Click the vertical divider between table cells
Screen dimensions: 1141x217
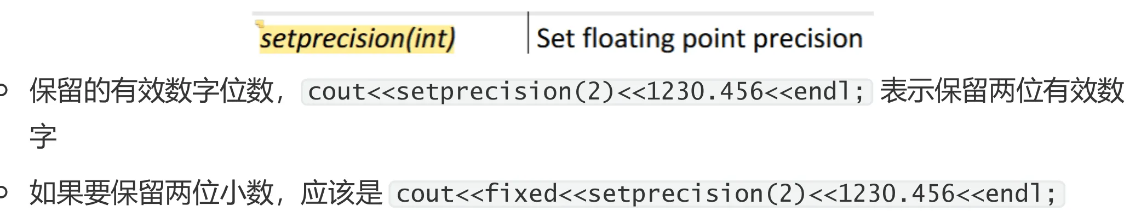pos(528,33)
